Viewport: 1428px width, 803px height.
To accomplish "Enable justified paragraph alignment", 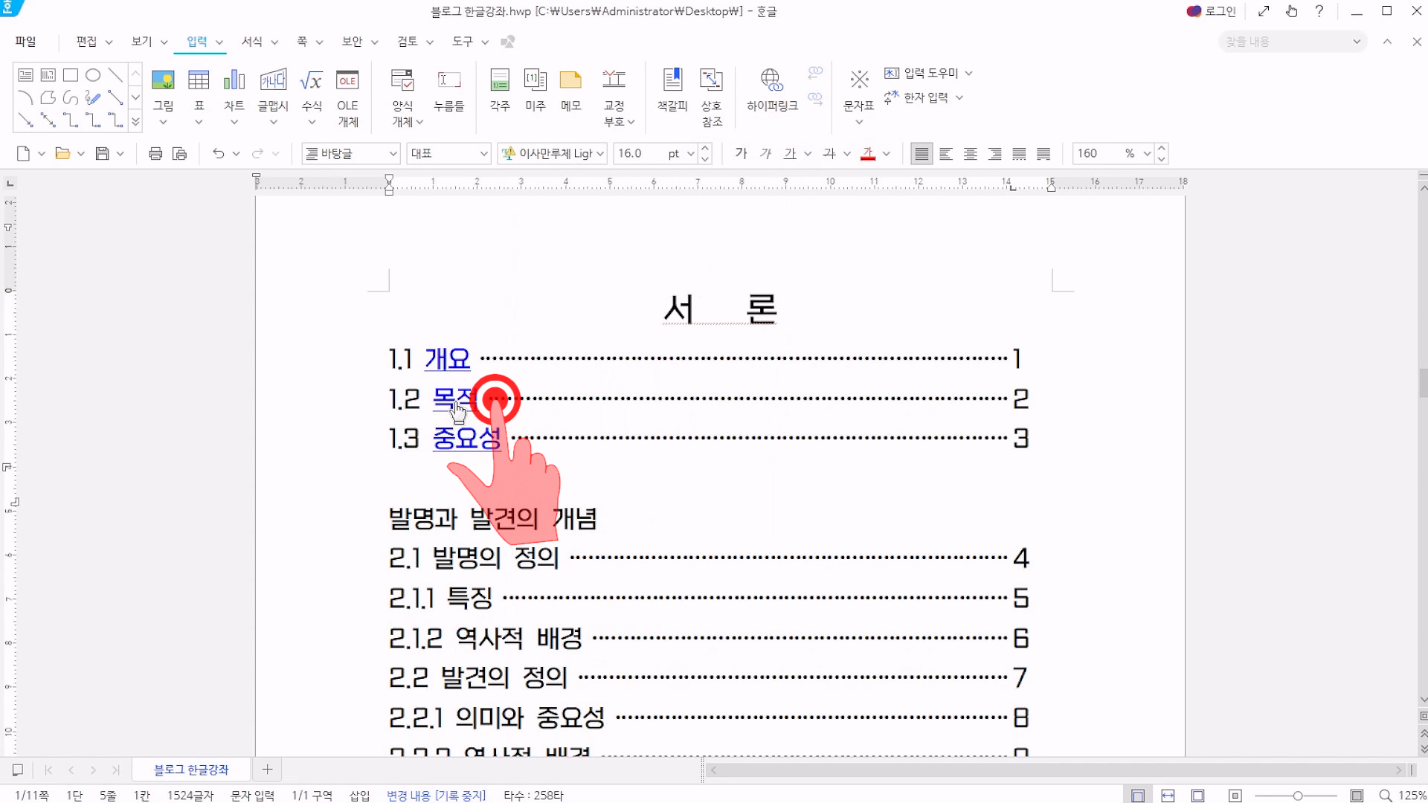I will (922, 154).
